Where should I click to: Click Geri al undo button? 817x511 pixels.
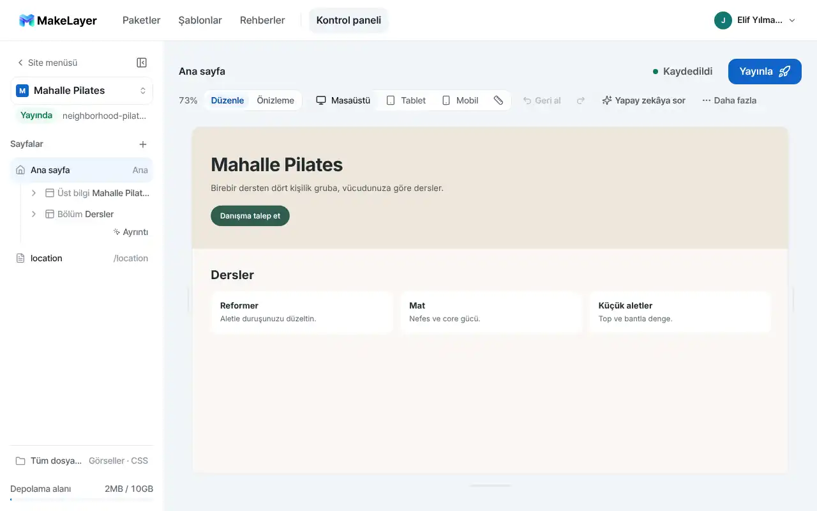coord(542,100)
